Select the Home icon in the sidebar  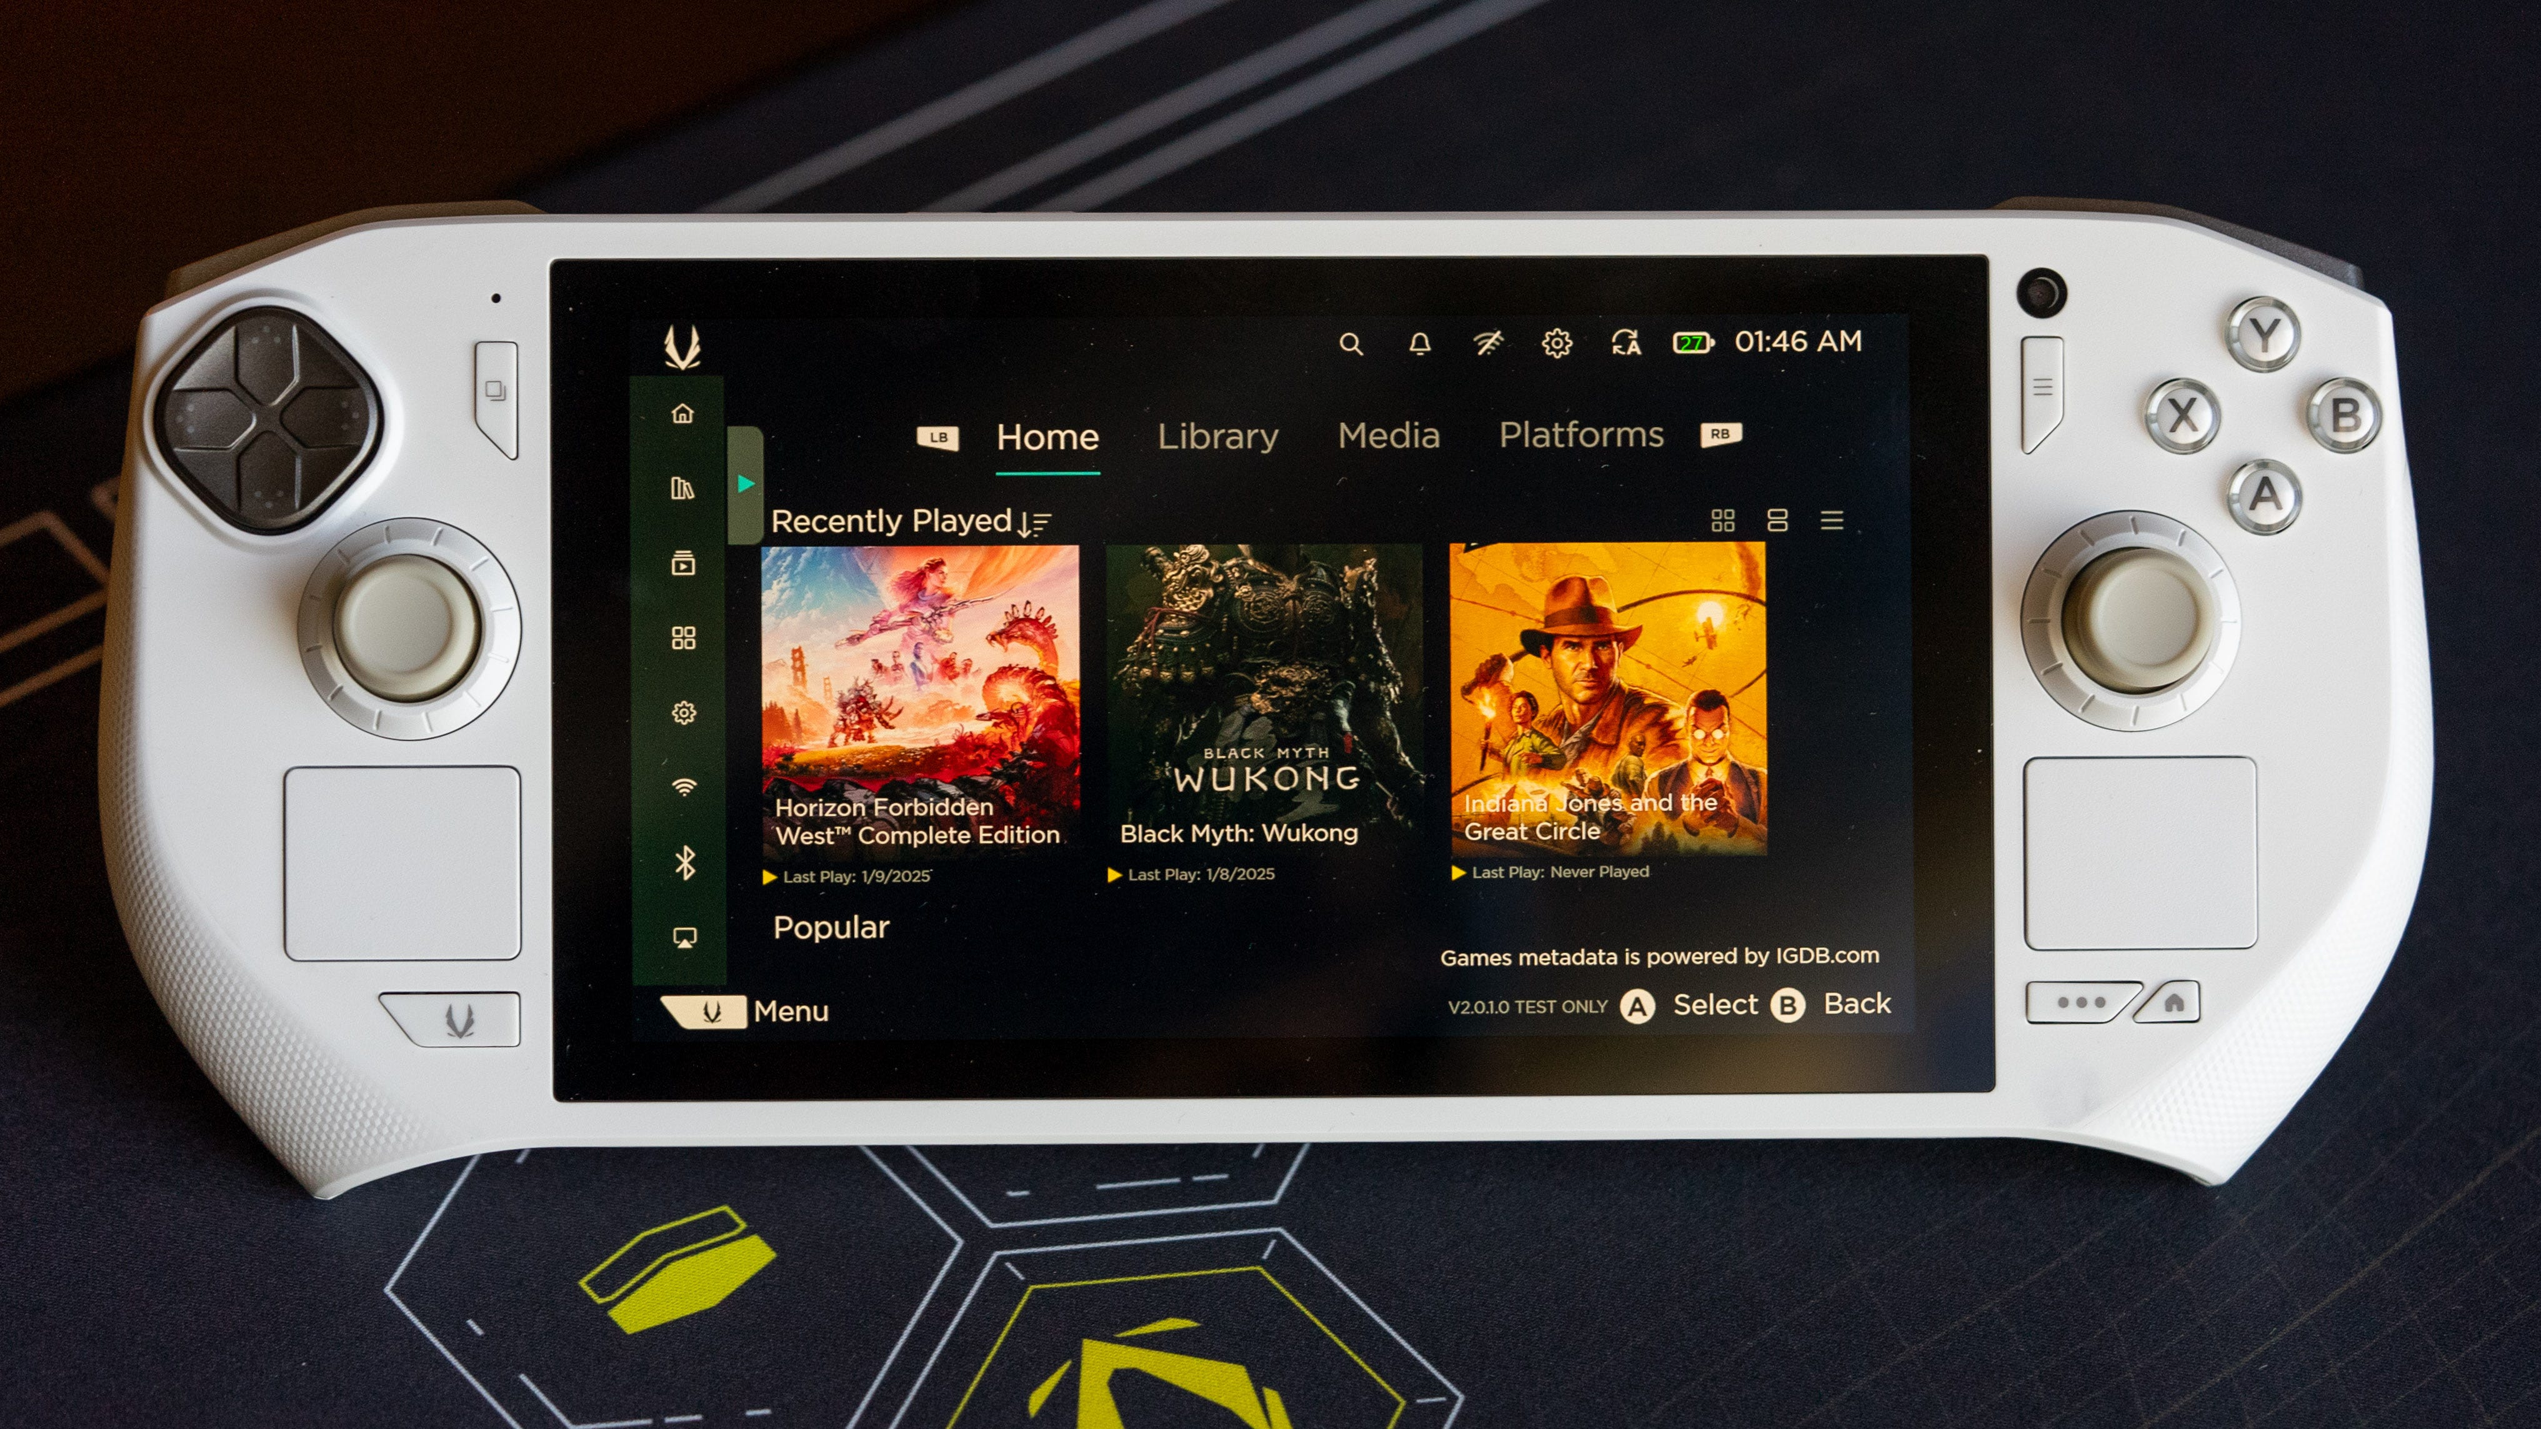[684, 414]
